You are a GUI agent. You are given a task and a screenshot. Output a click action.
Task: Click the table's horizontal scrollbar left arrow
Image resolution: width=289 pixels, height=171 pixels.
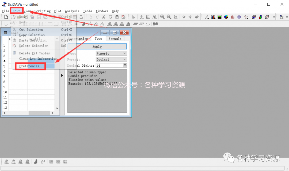5,113
